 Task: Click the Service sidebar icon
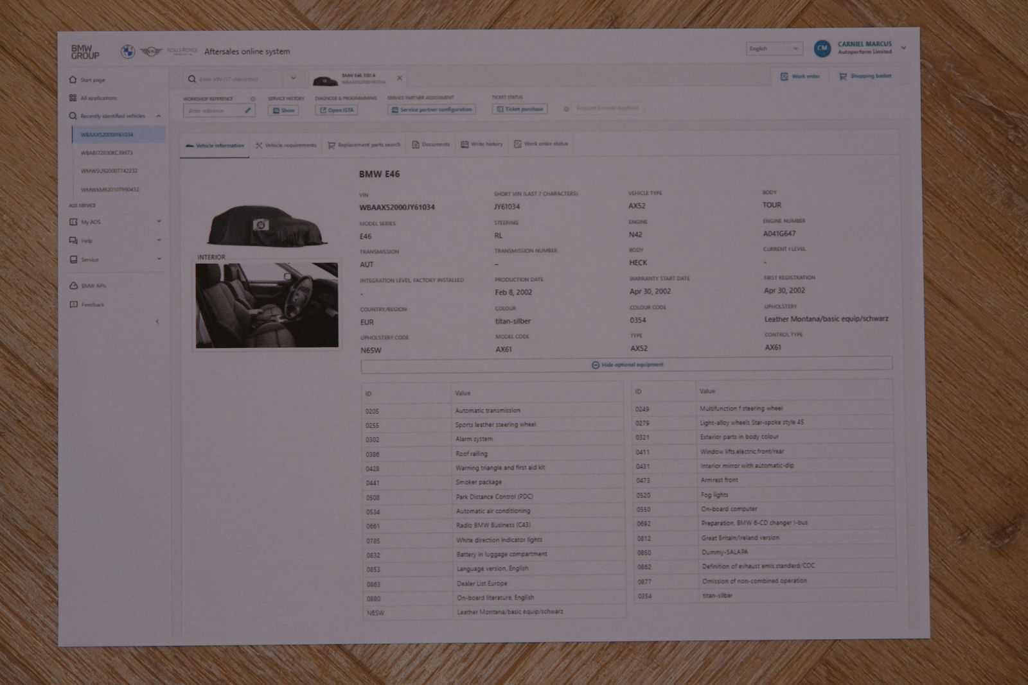[x=73, y=260]
